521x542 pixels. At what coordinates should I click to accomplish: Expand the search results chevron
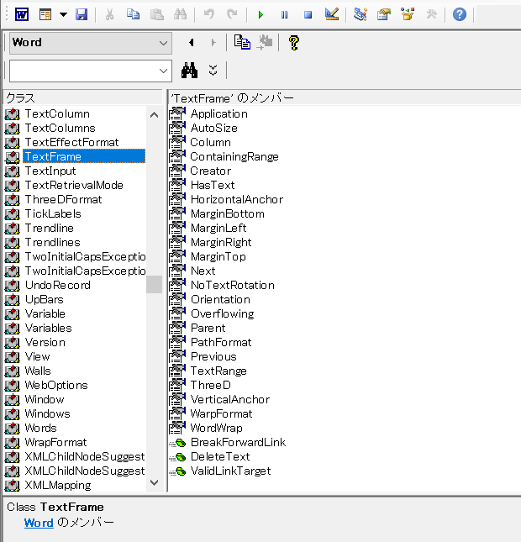213,71
